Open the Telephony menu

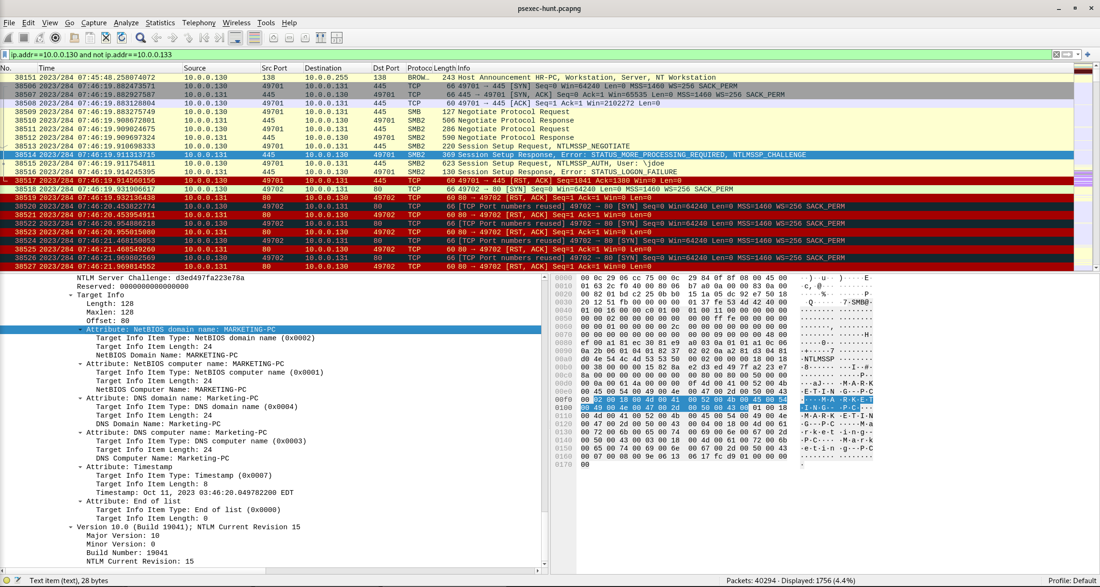point(199,23)
